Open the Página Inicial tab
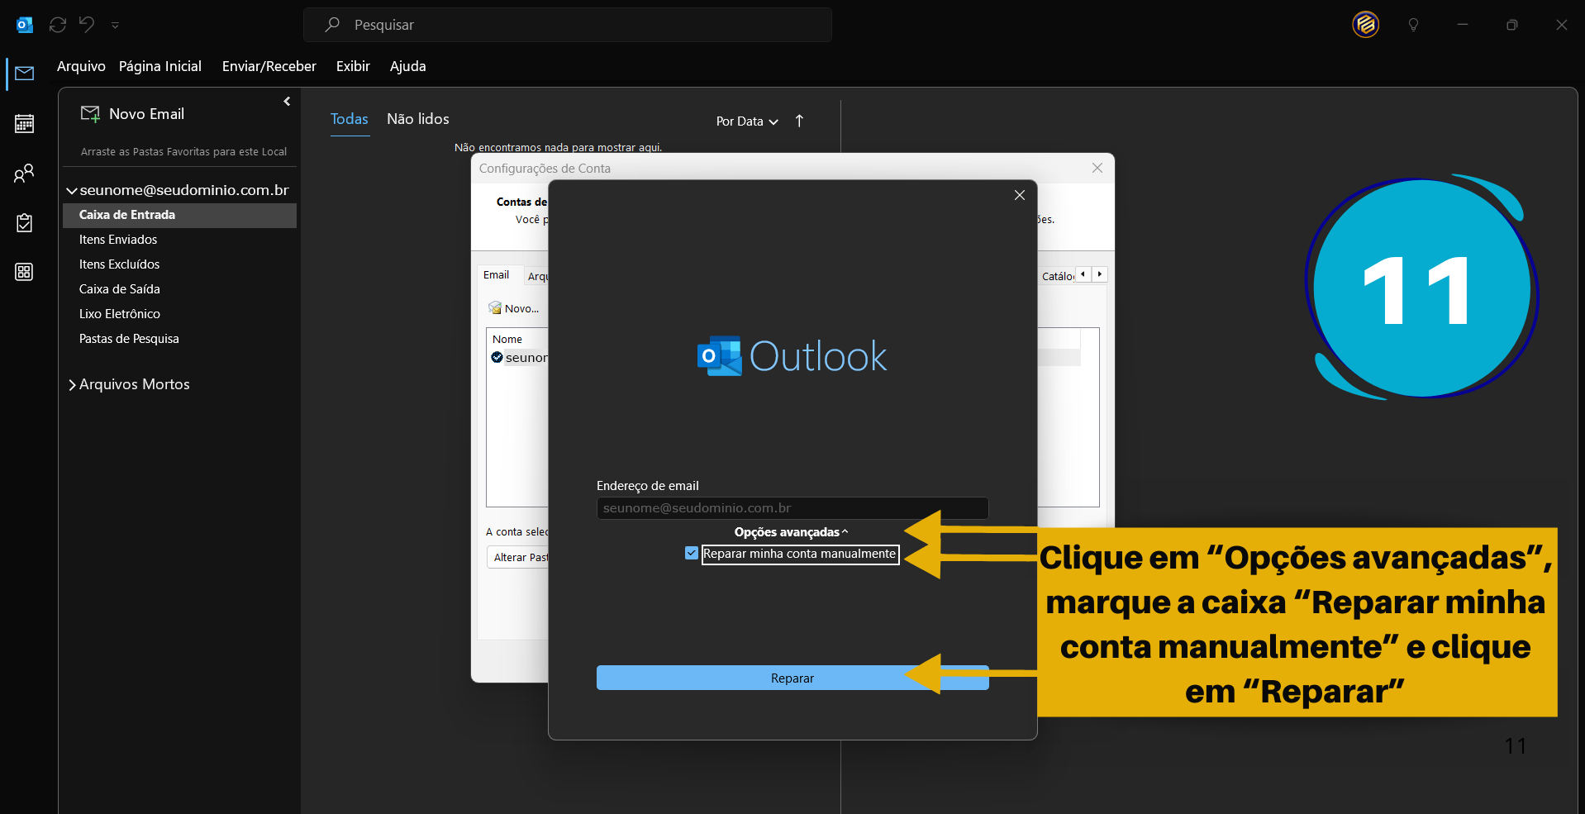The image size is (1585, 814). 160,66
